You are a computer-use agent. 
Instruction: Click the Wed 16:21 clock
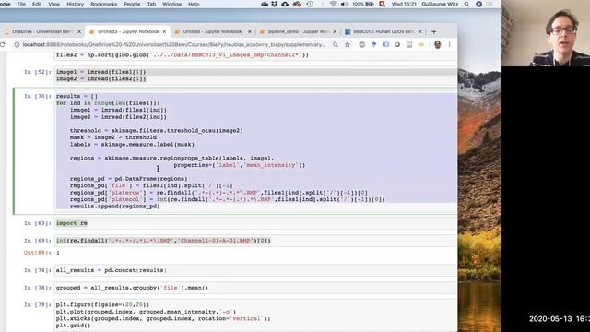404,4
